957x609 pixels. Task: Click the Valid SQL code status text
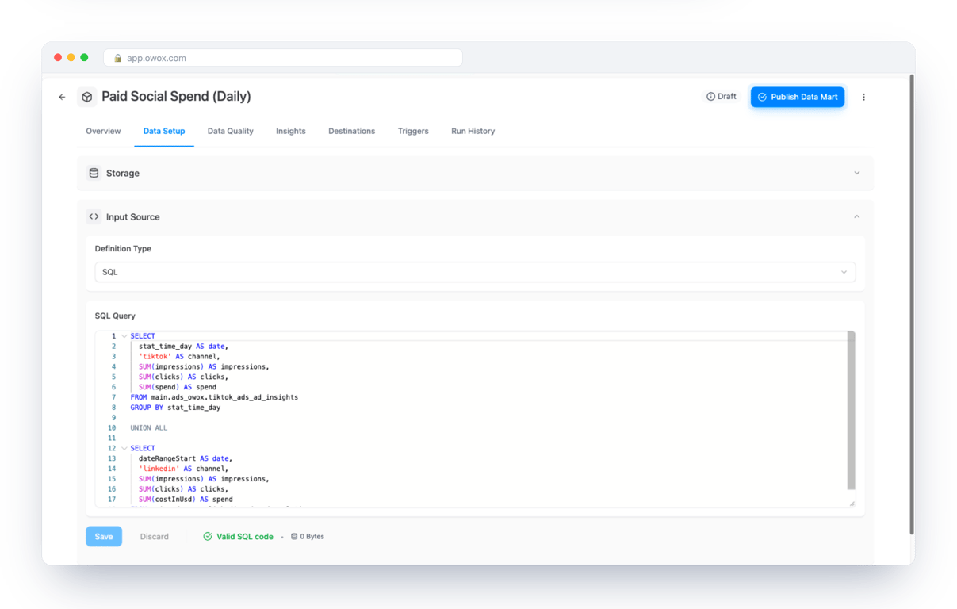245,537
